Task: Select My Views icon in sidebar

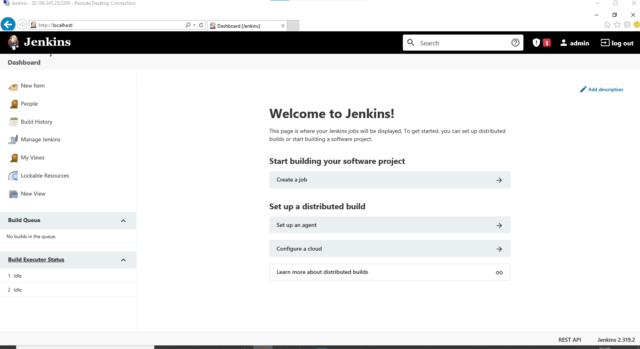Action: (14, 158)
